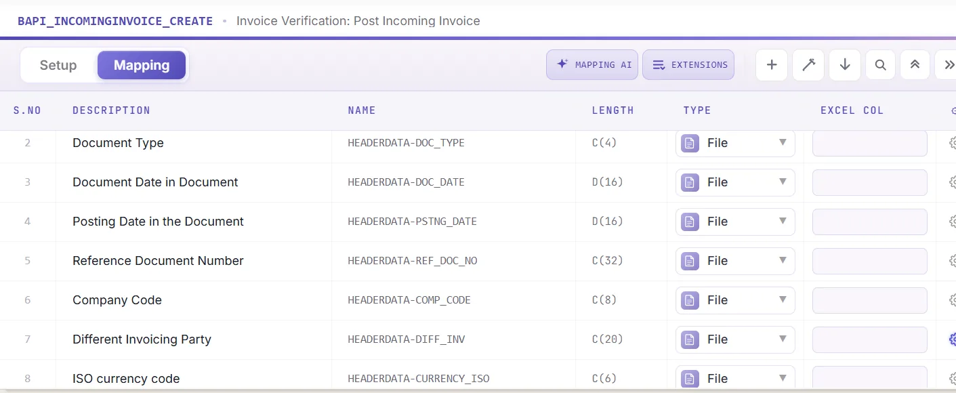Click field name HEADERDATA-DIFF_INV
Viewport: 956px width, 393px height.
click(x=406, y=339)
